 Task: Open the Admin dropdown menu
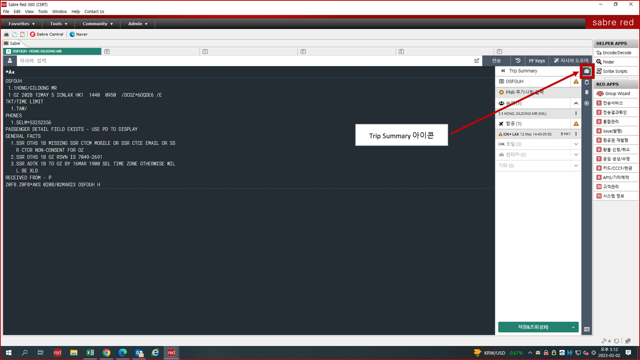pos(138,24)
